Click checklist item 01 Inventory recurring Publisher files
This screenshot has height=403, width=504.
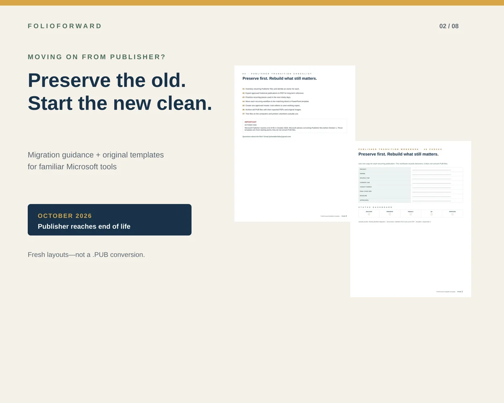point(271,89)
